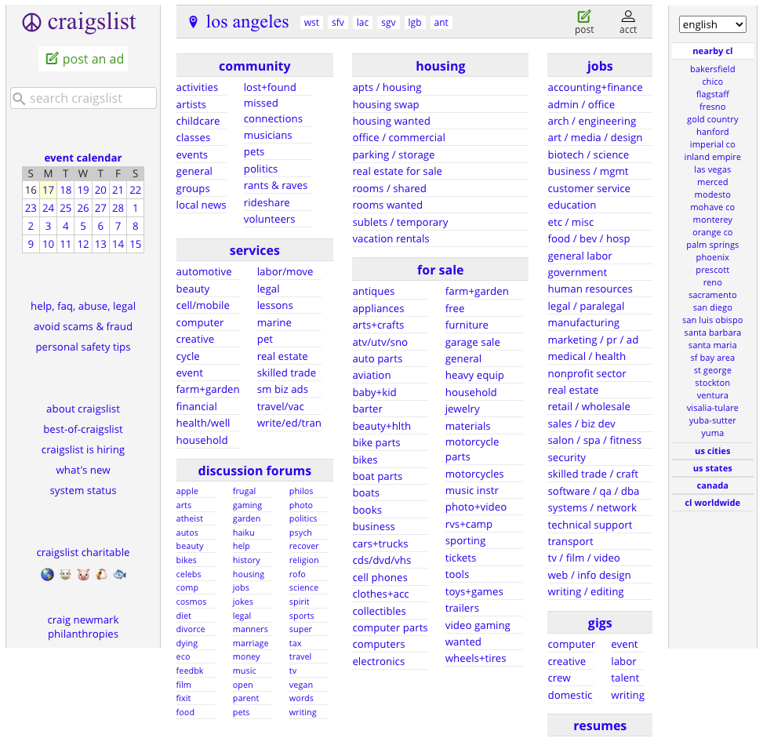
Task: Open the tv / film / video jobs
Action: (x=583, y=558)
